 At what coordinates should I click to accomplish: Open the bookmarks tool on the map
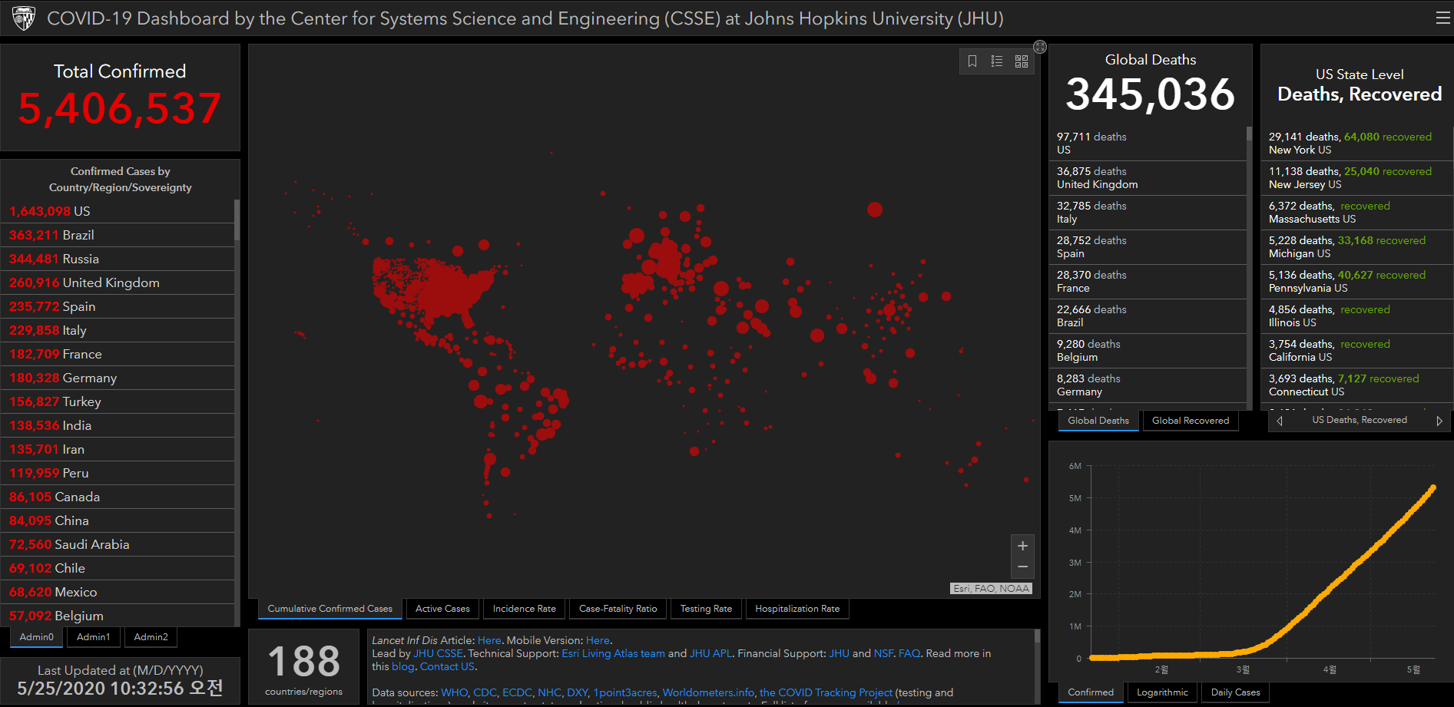point(972,61)
